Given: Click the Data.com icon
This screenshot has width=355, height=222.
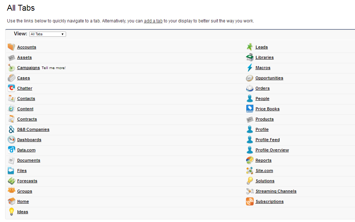Looking at the screenshot, I should pos(11,150).
